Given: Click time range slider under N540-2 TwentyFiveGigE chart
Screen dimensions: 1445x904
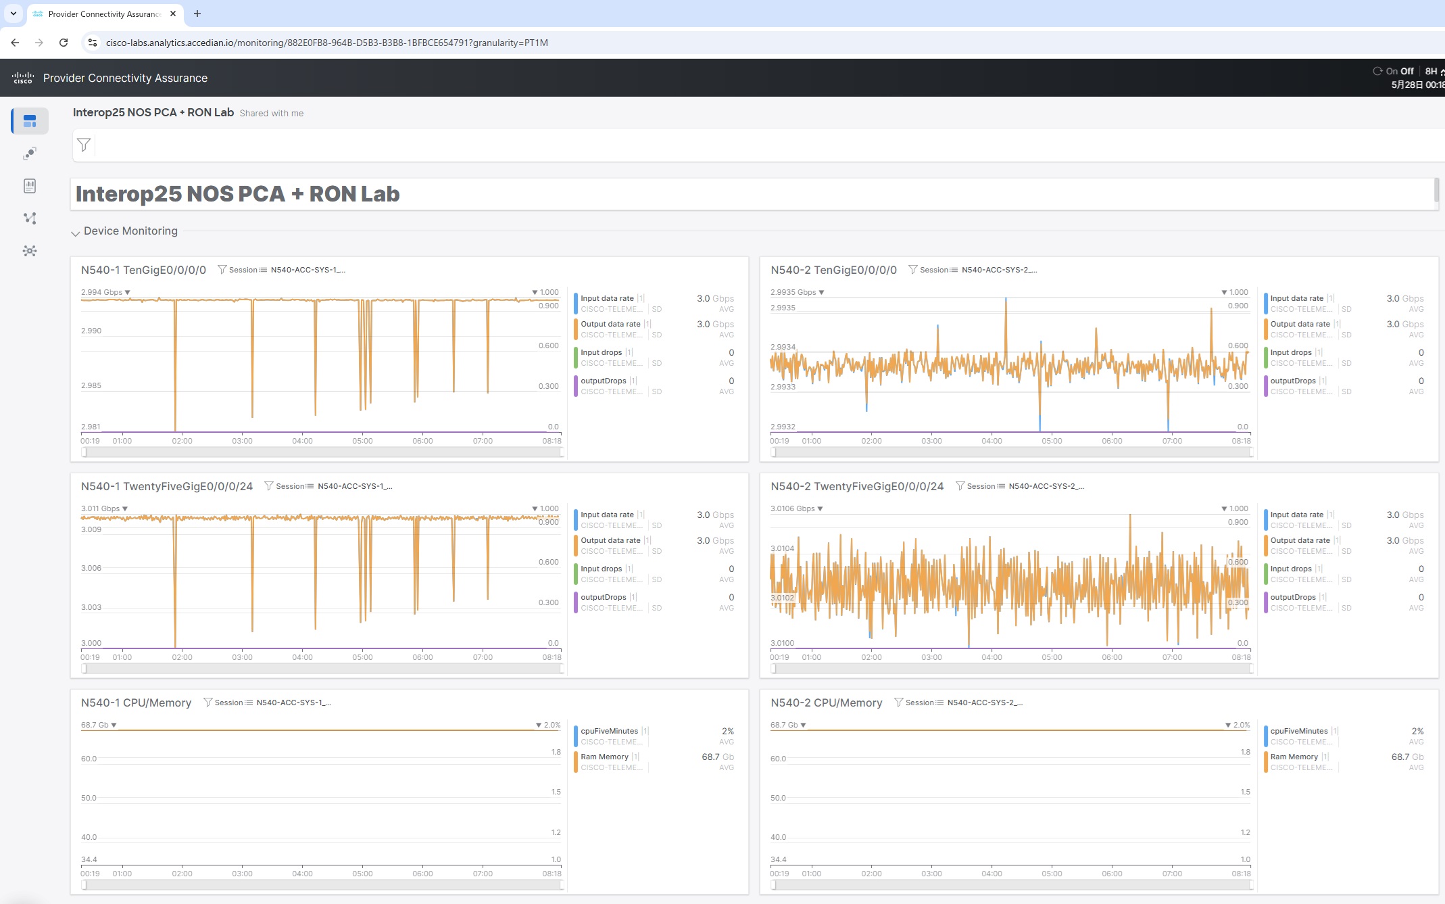Looking at the screenshot, I should (x=1012, y=669).
